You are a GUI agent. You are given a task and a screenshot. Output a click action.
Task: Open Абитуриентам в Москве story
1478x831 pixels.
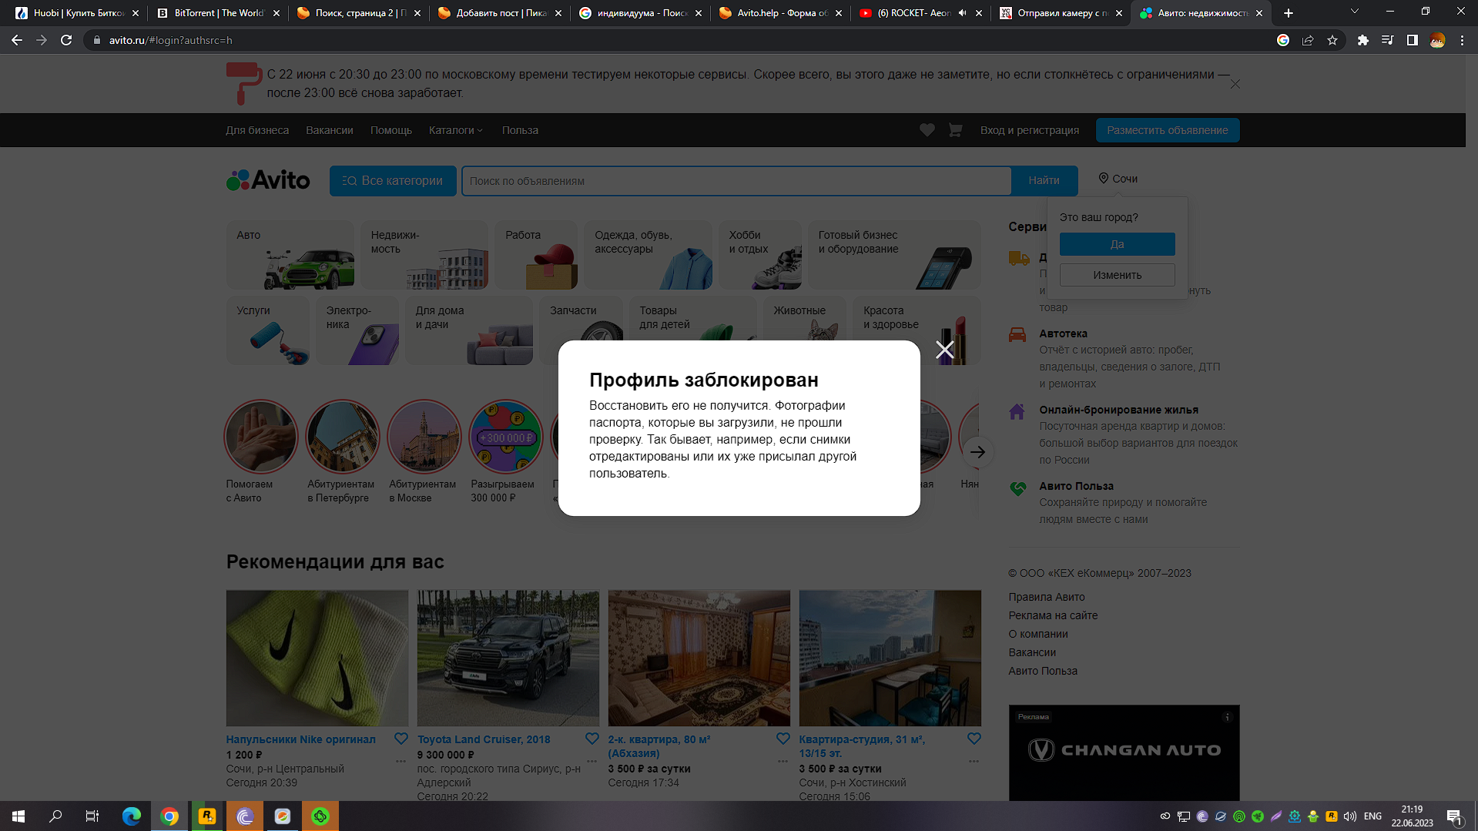click(424, 451)
